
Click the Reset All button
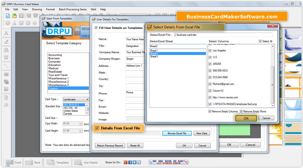(x=135, y=146)
